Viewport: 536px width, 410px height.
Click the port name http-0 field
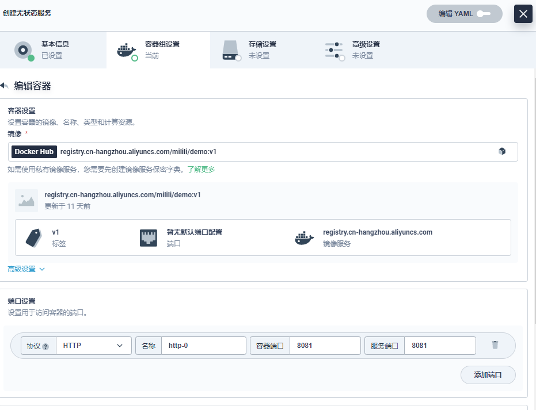click(x=203, y=346)
